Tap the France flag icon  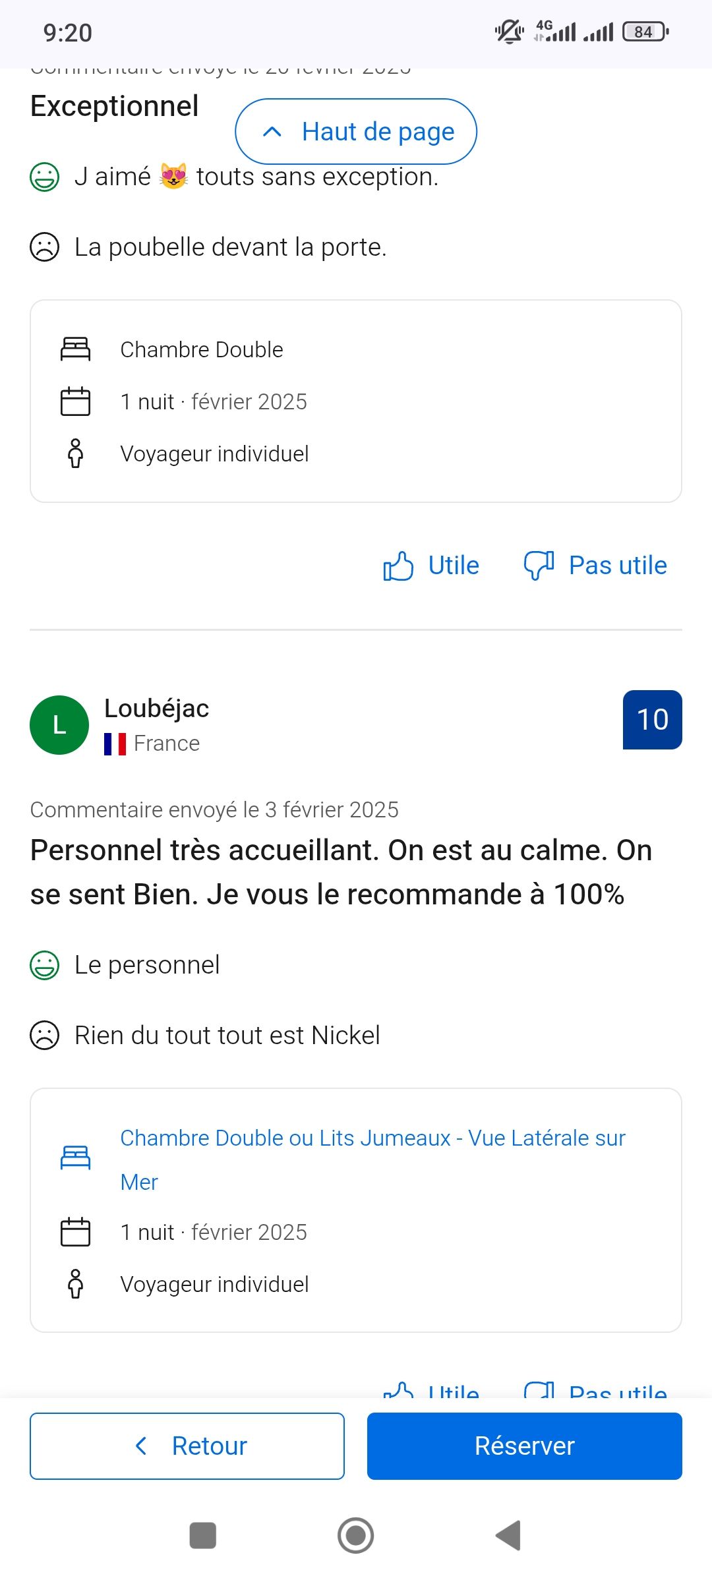[x=115, y=744]
